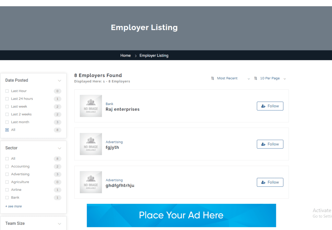Viewport: 332px width, 230px height.
Task: Enable the Last 24 hours filter
Action: coord(7,99)
